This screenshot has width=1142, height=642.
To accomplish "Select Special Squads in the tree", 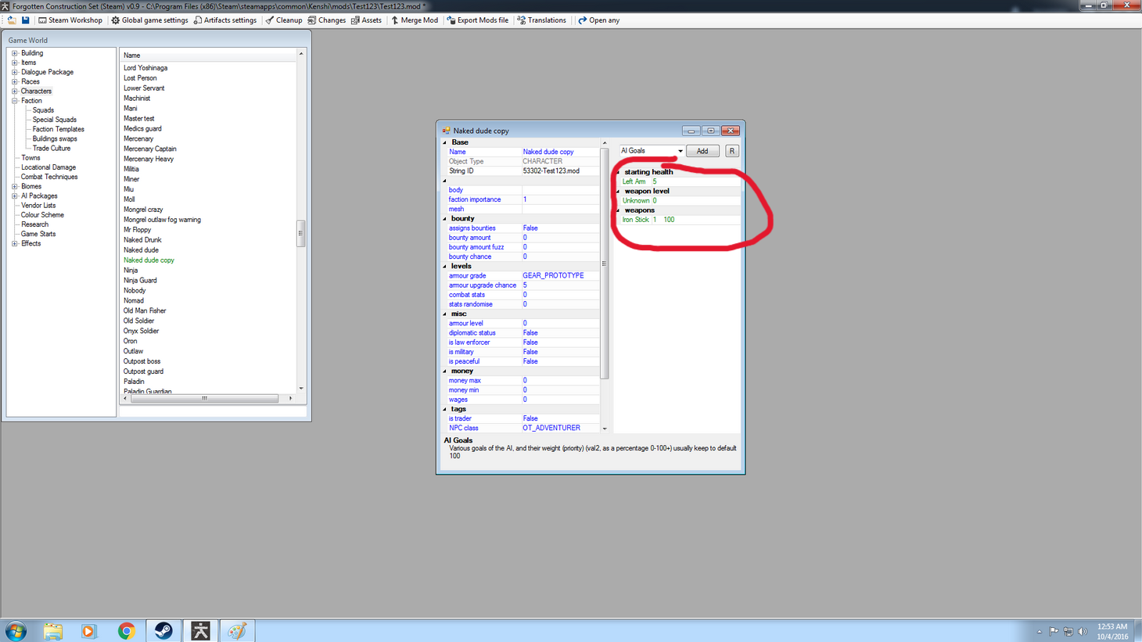I will (x=55, y=120).
